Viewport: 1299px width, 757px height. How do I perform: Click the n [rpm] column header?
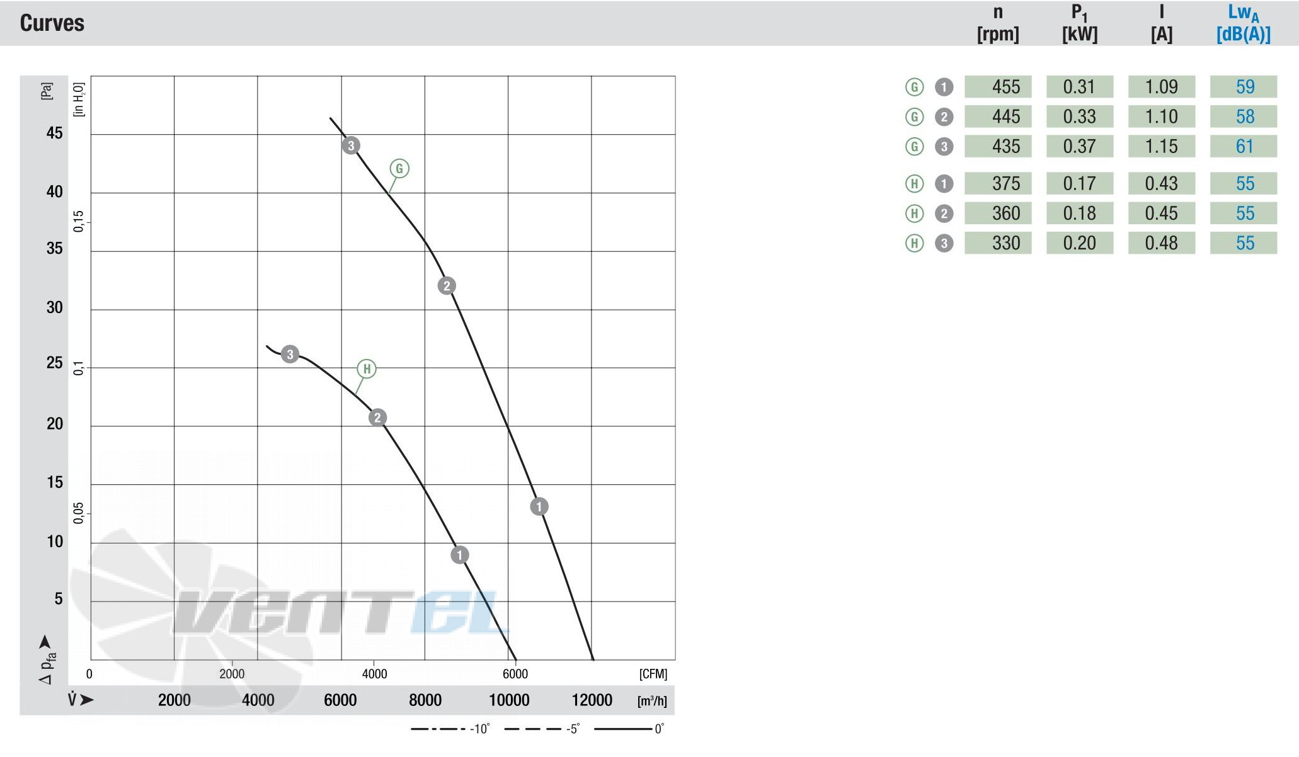(998, 23)
